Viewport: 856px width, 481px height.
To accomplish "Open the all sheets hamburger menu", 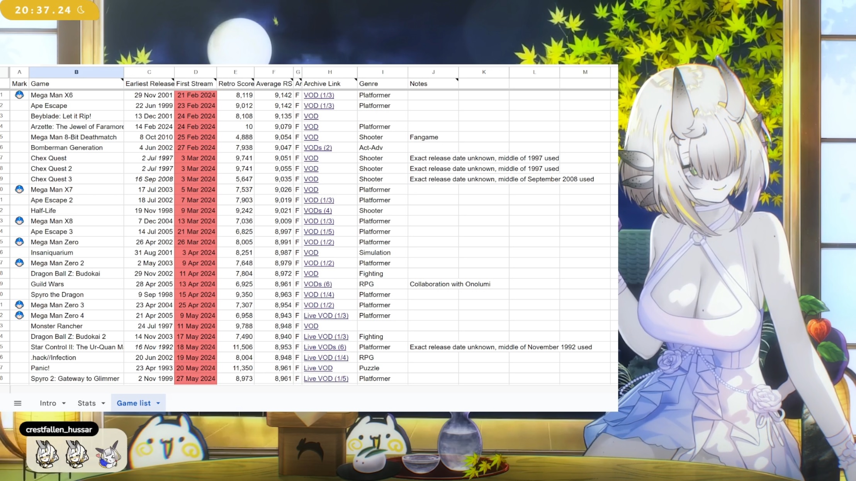I will tap(17, 403).
